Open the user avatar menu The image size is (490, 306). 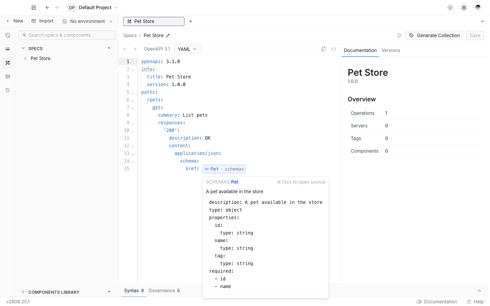477,8
